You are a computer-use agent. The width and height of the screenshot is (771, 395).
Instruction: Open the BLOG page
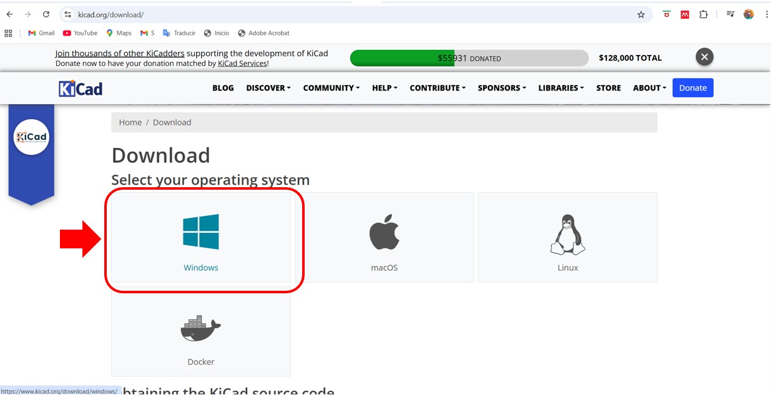[x=223, y=88]
